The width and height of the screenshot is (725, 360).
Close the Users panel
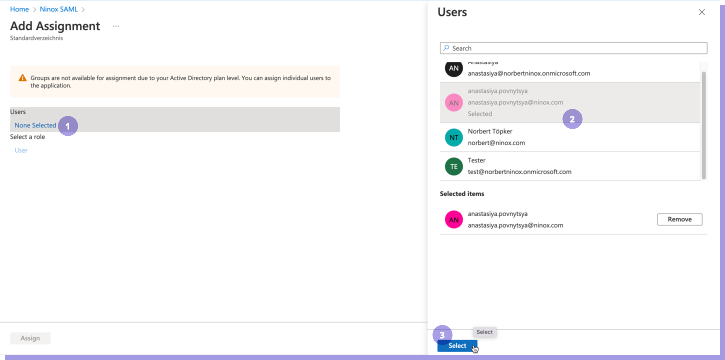tap(702, 12)
